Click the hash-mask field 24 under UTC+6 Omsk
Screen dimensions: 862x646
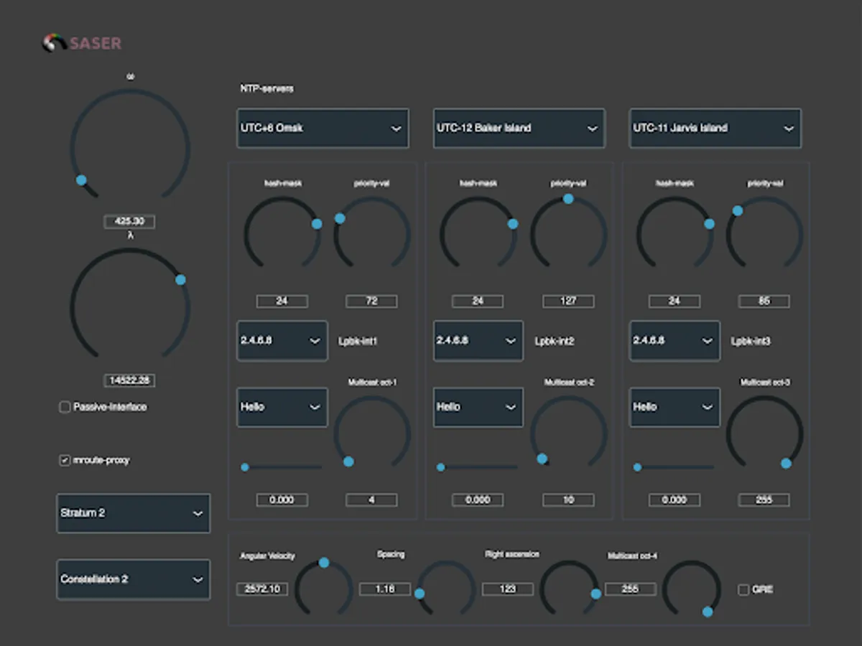[282, 301]
